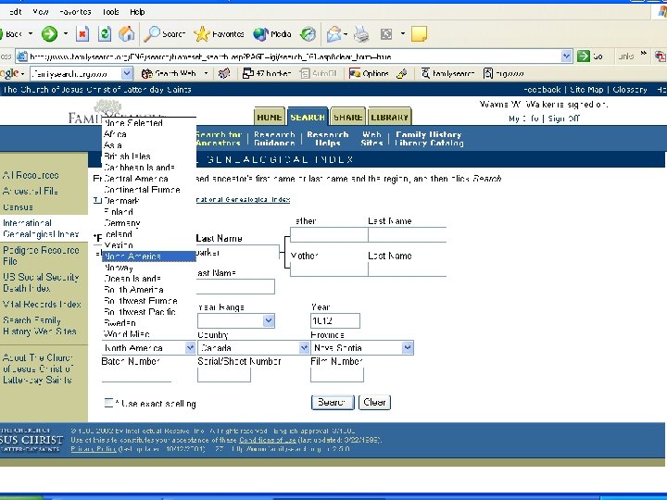The image size is (667, 500).
Task: Click the Batch Number input field
Action: tap(136, 375)
